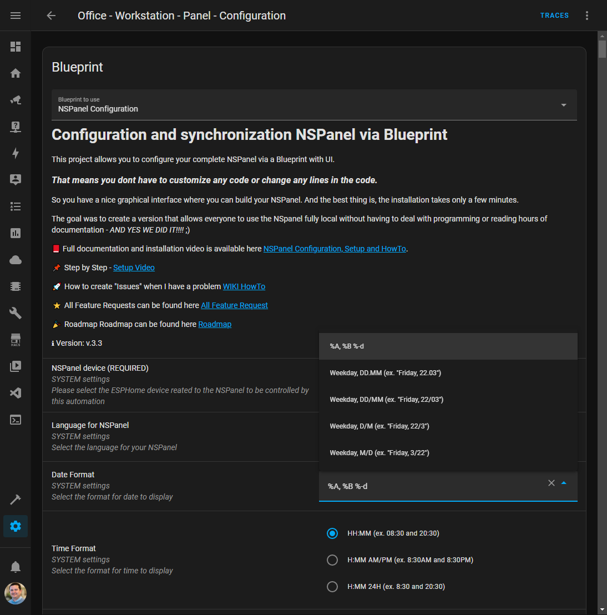The width and height of the screenshot is (607, 615).
Task: Select the Media browser icon in sidebar
Action: (15, 366)
